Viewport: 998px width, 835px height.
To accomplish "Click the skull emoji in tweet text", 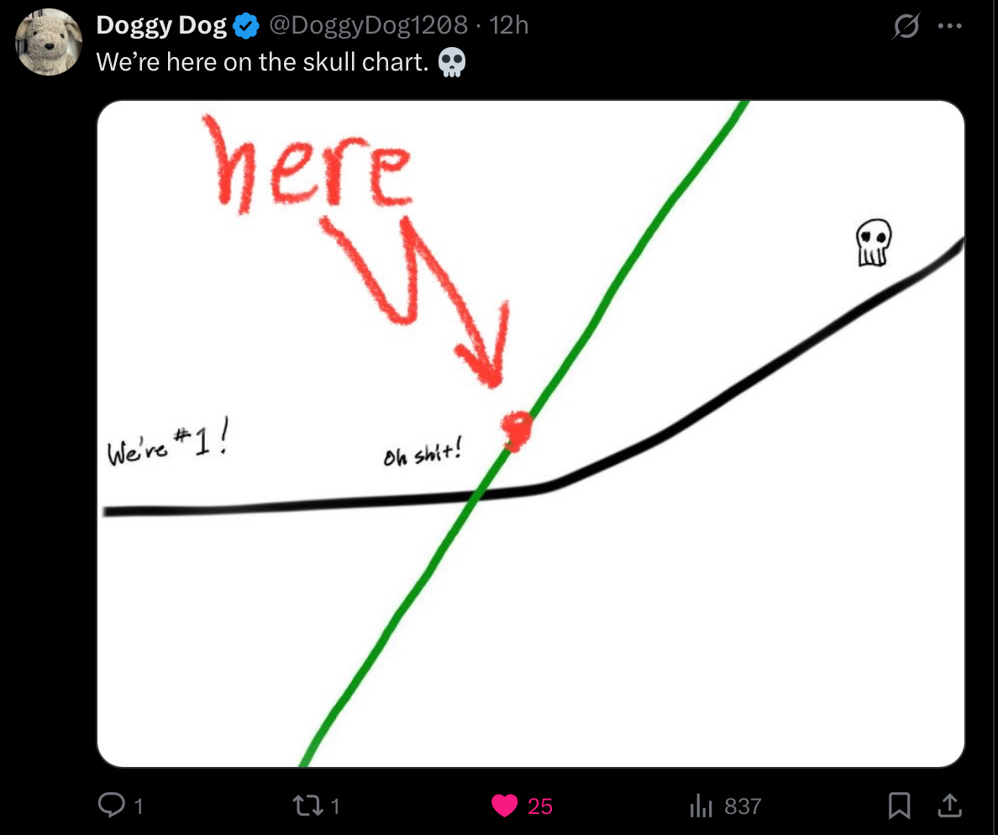I will point(453,62).
